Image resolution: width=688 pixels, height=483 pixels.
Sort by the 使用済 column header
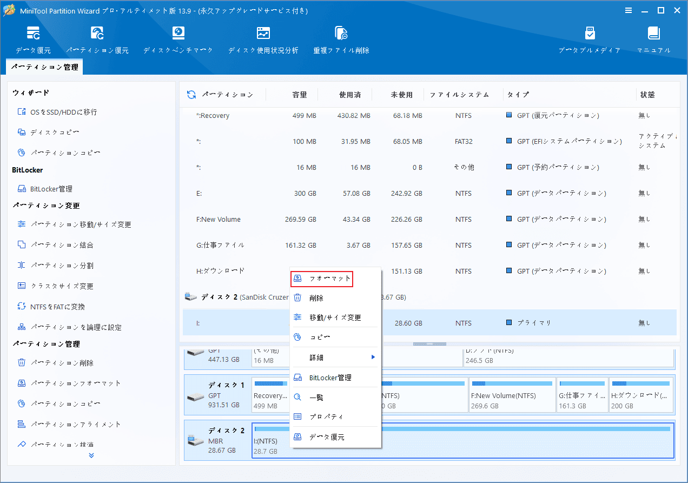[350, 95]
